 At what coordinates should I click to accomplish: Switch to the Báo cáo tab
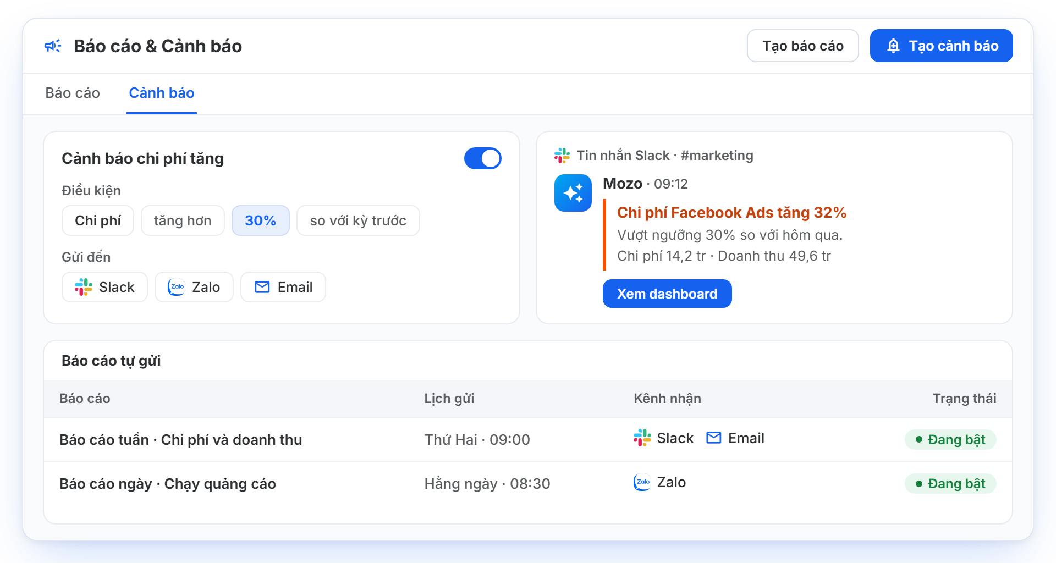point(73,93)
